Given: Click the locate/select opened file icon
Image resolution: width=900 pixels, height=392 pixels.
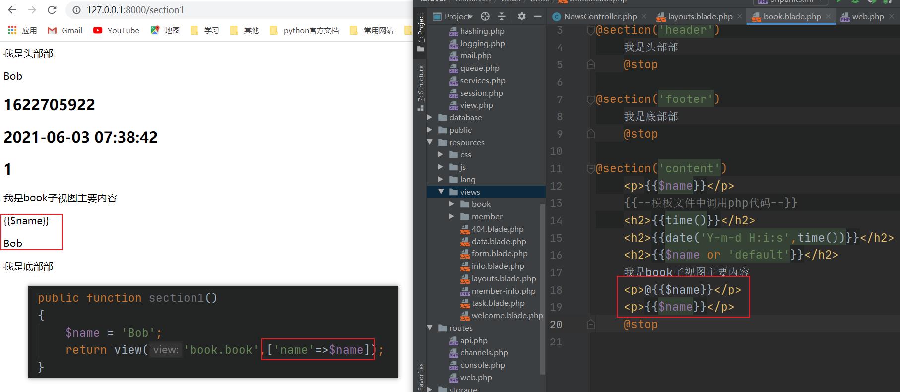Looking at the screenshot, I should tap(485, 16).
